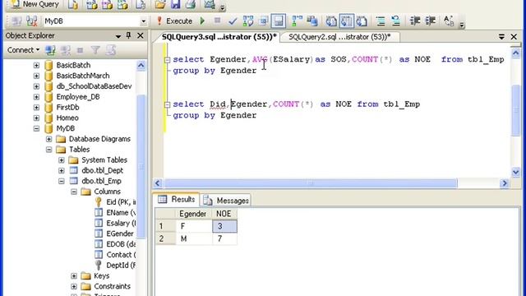Open the MyDB database dropdown
This screenshot has height=296, width=526.
[143, 21]
